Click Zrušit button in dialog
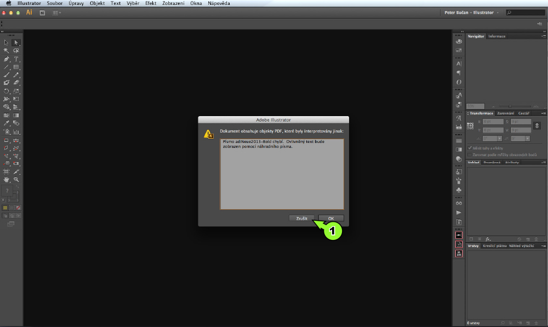 pos(301,219)
